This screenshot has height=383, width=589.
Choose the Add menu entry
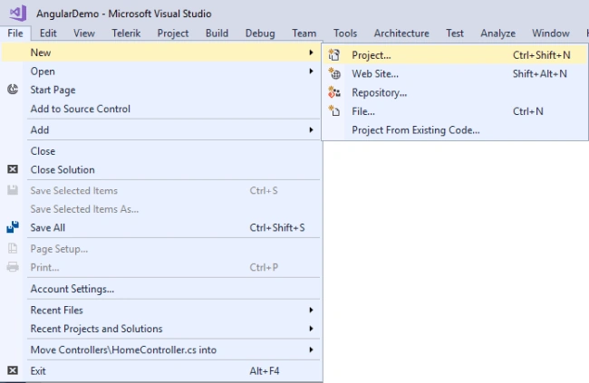click(x=161, y=129)
